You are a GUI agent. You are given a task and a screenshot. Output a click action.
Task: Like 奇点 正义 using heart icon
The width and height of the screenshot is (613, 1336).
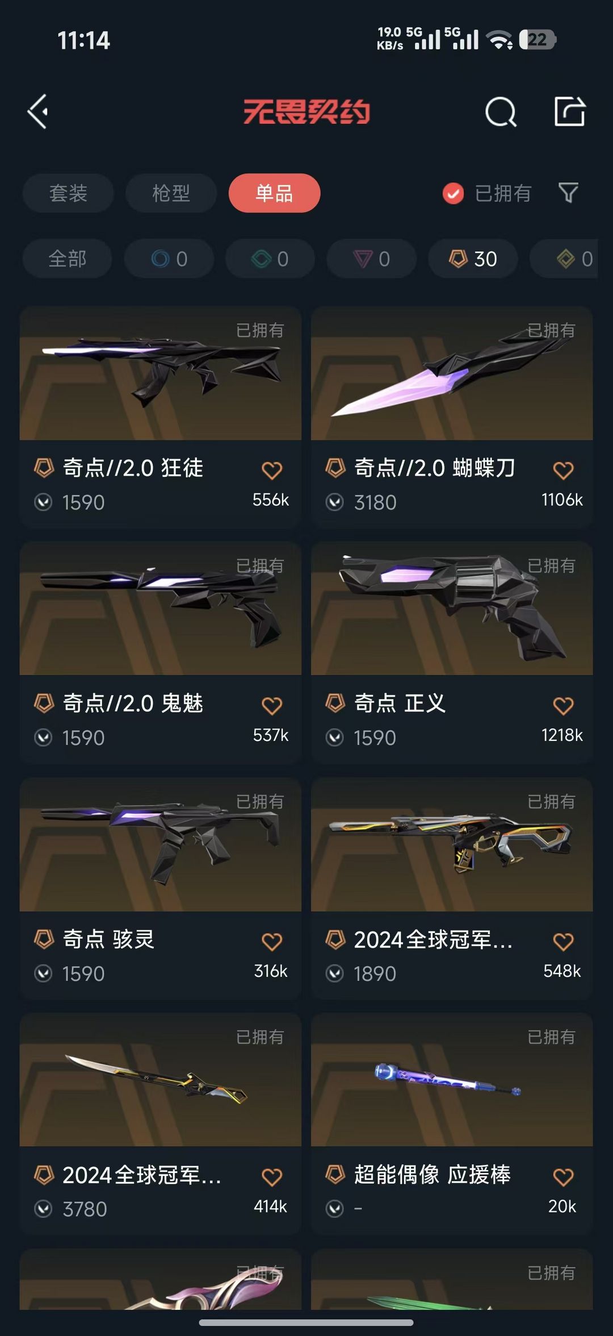(x=563, y=706)
